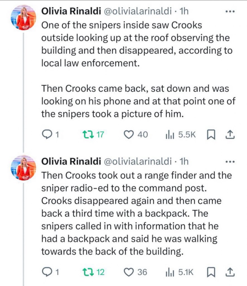Reply to the range finder tweet
Screen dimensions: 247x286
tap(46, 272)
